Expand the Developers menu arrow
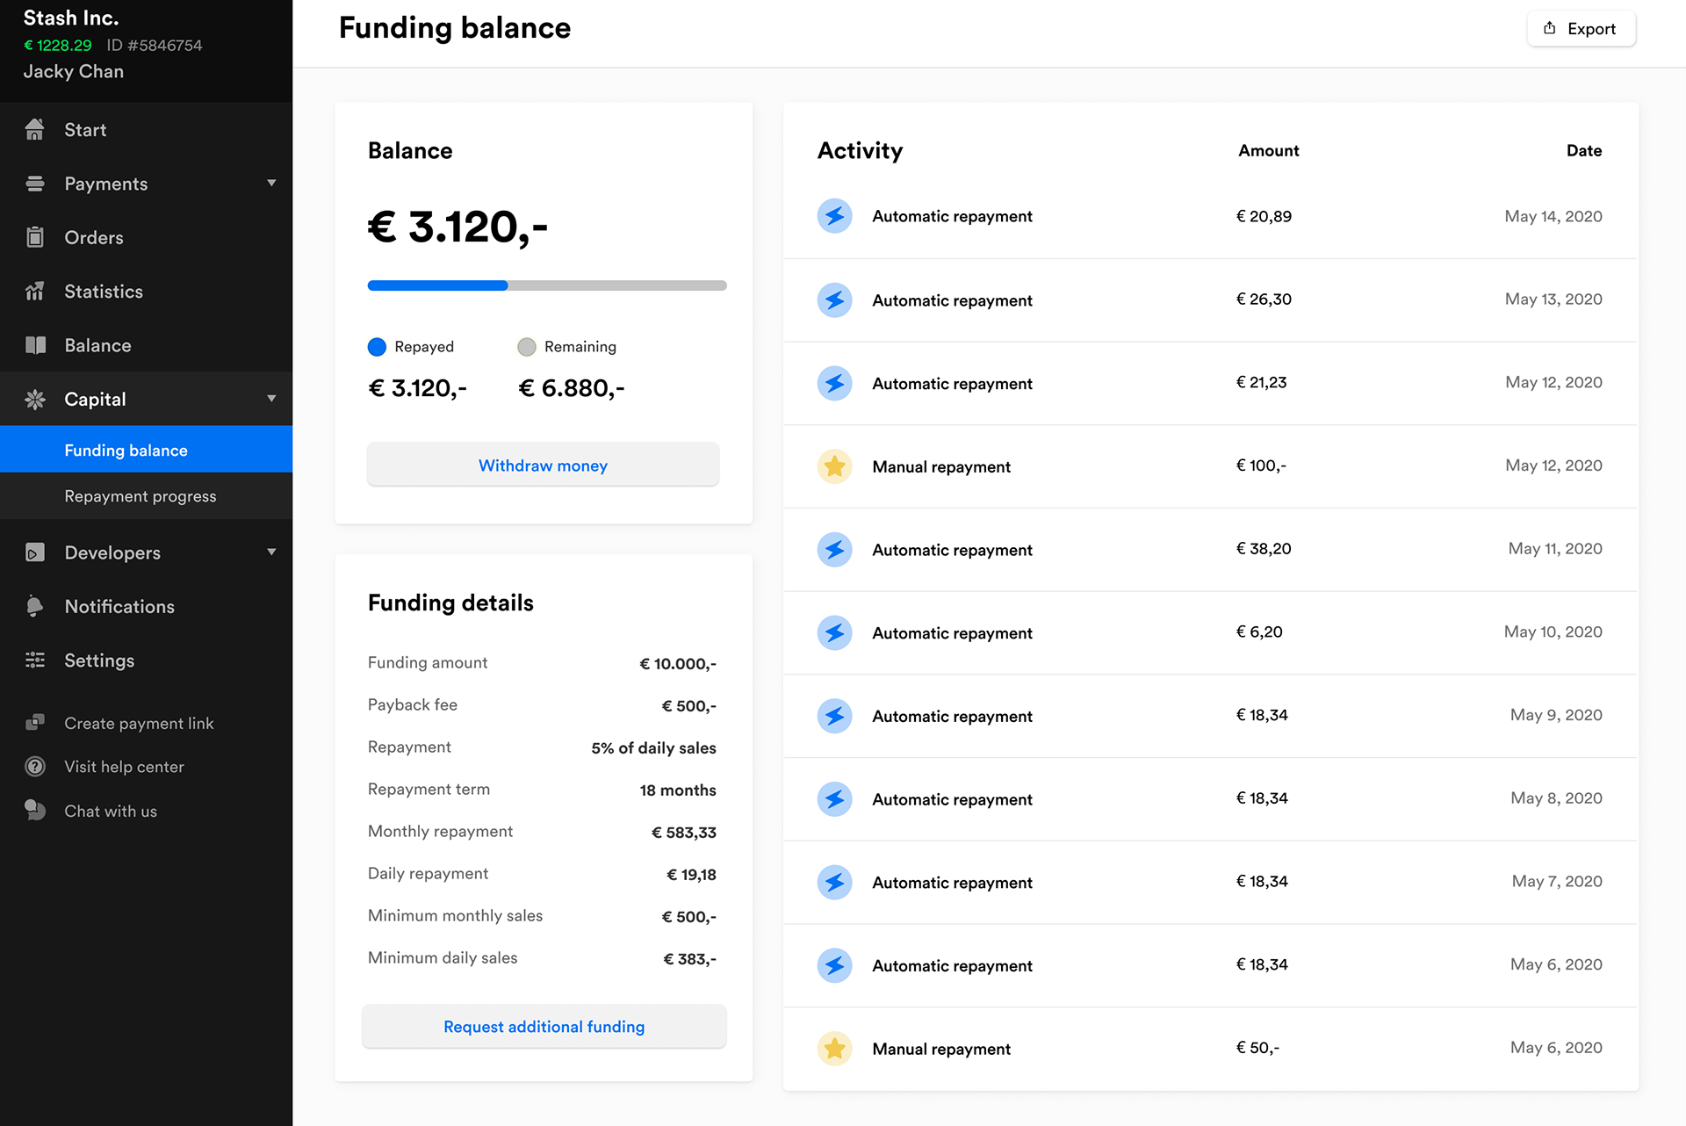Viewport: 1686px width, 1126px height. (x=271, y=552)
